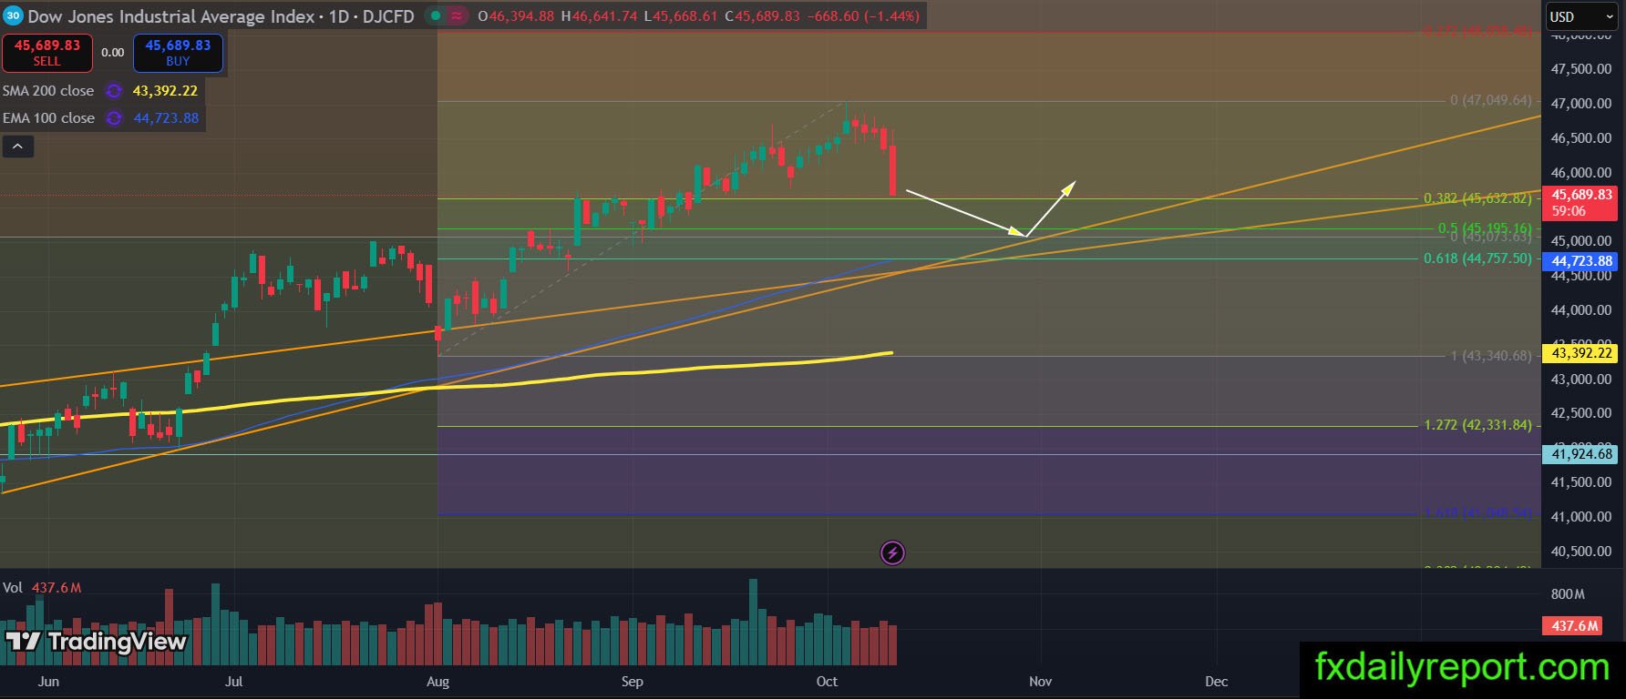Open the USD currency dropdown
This screenshot has height=699, width=1626.
(x=1581, y=16)
